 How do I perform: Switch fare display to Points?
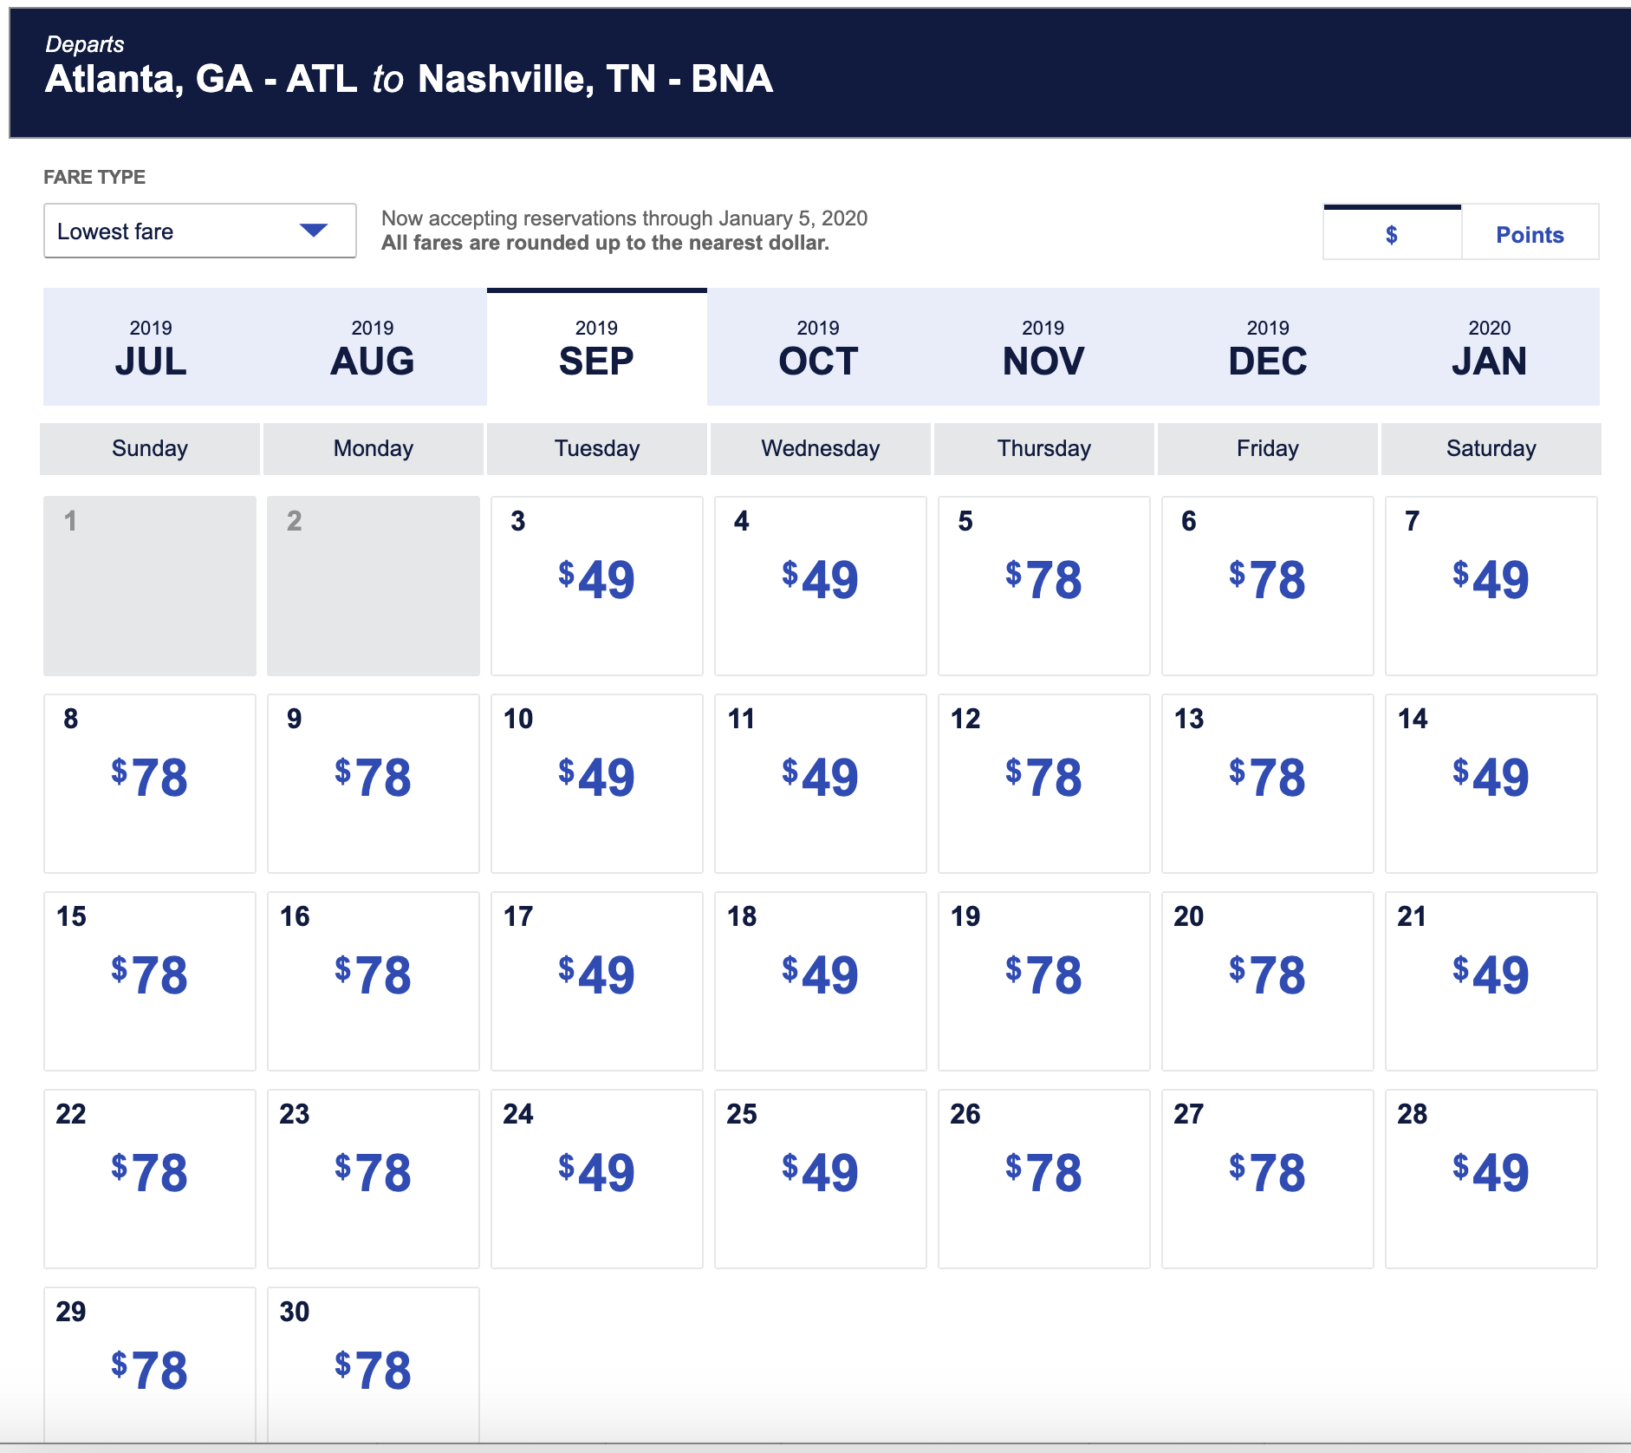(1530, 234)
